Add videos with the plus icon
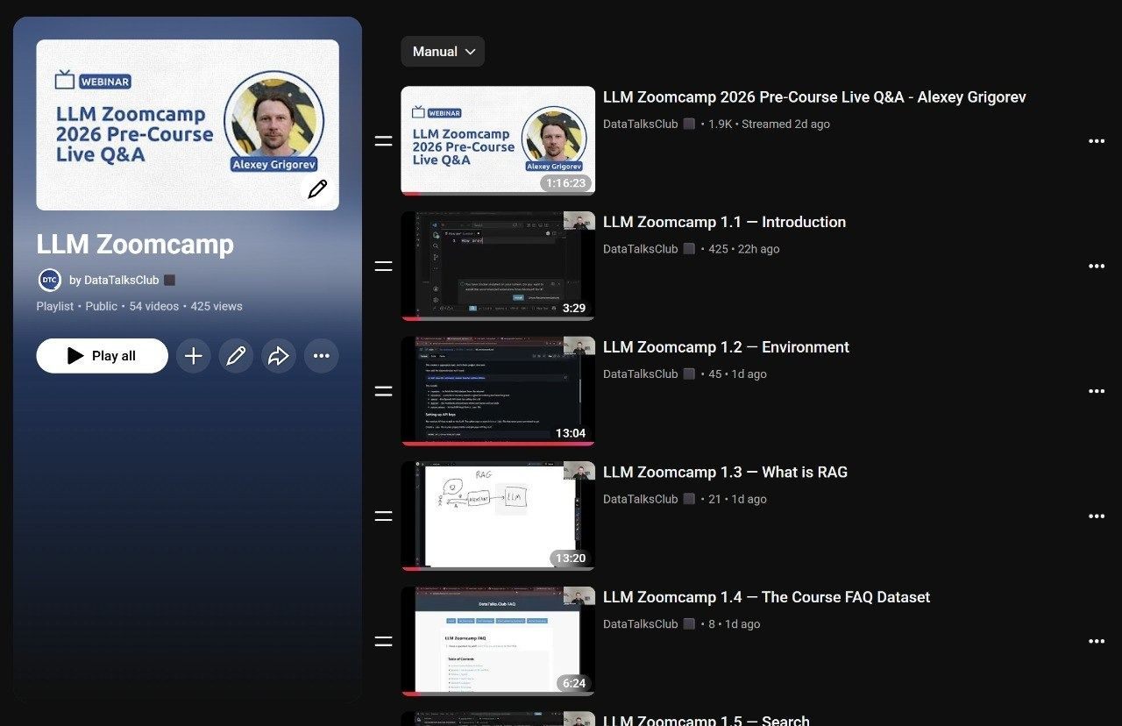Image resolution: width=1122 pixels, height=726 pixels. [x=194, y=356]
